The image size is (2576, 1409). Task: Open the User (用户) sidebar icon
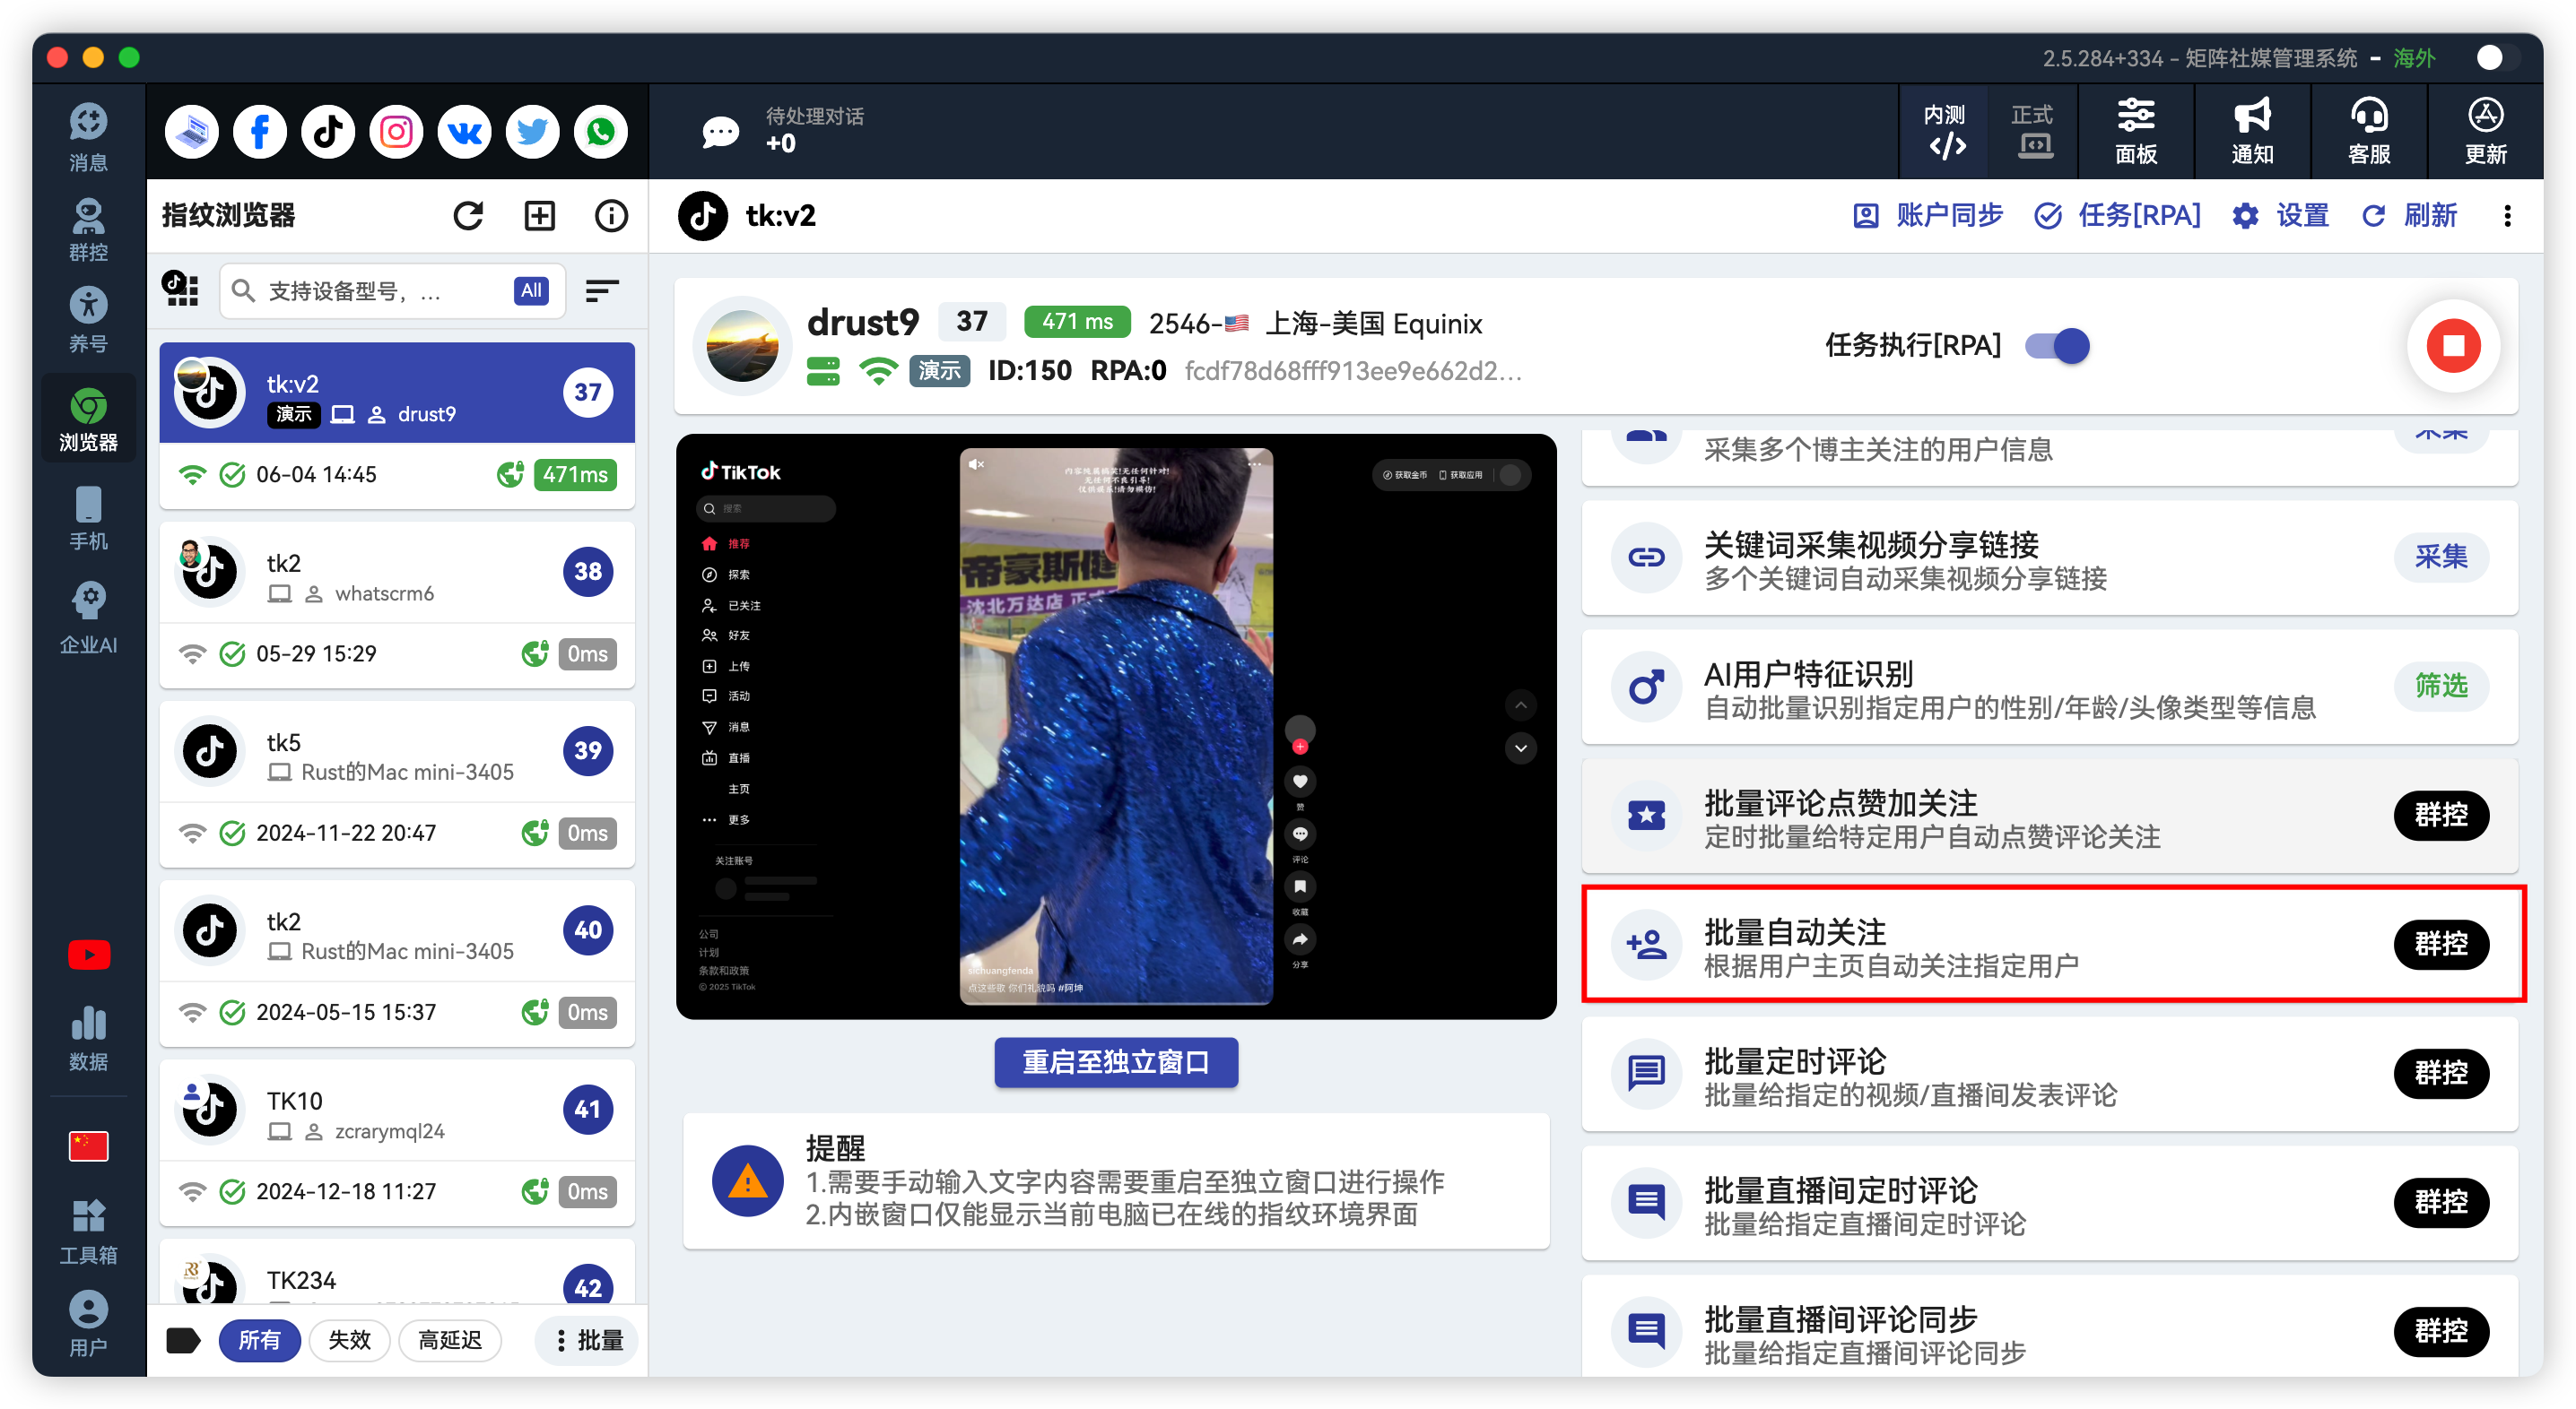pos(88,1323)
